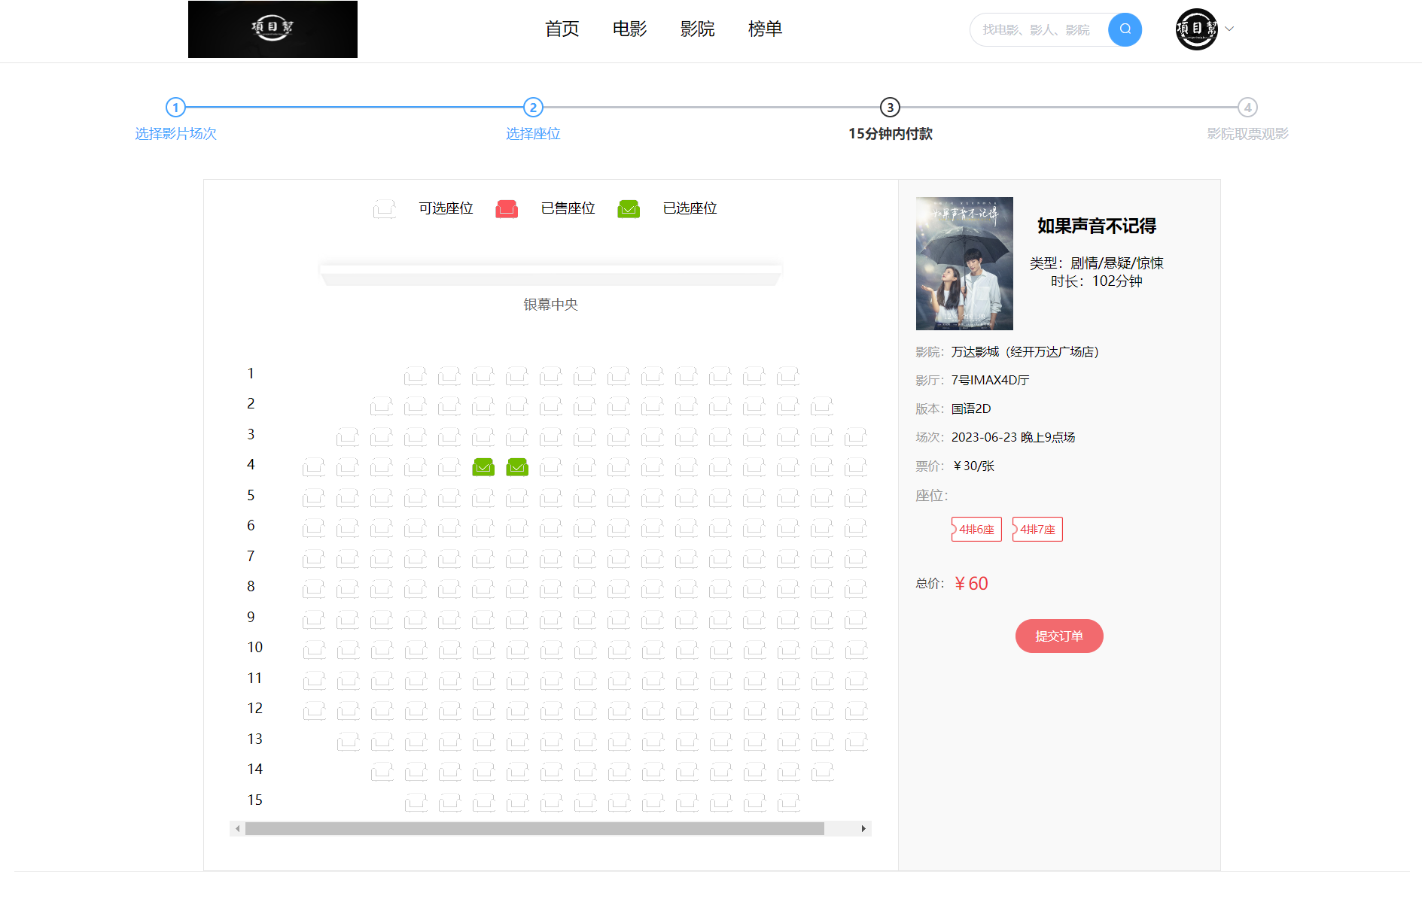
Task: Click step 4 影院取票观影
Action: pyautogui.click(x=1247, y=120)
